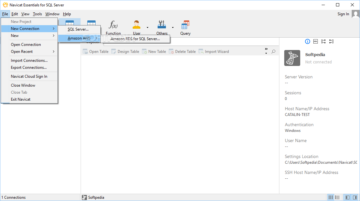Choose Exit Navicat menu entry
The image size is (360, 201).
(29, 99)
